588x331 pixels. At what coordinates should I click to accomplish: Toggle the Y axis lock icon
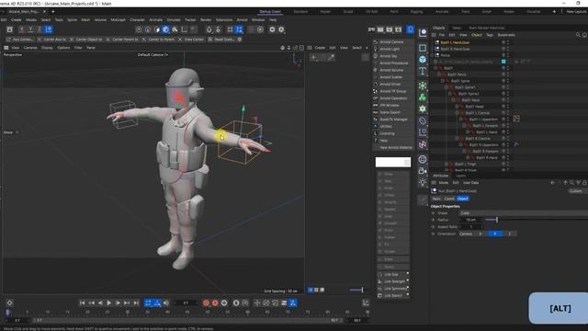point(30,29)
